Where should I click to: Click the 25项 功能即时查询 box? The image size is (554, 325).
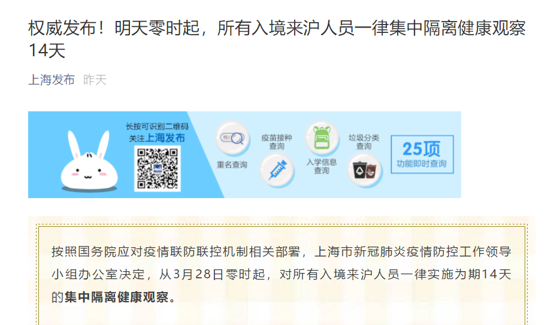[422, 154]
